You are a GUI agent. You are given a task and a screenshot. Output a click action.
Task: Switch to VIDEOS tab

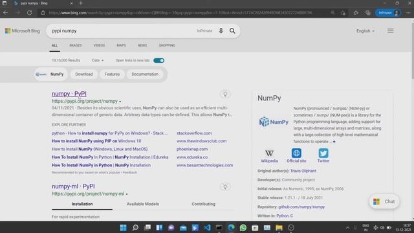[99, 45]
